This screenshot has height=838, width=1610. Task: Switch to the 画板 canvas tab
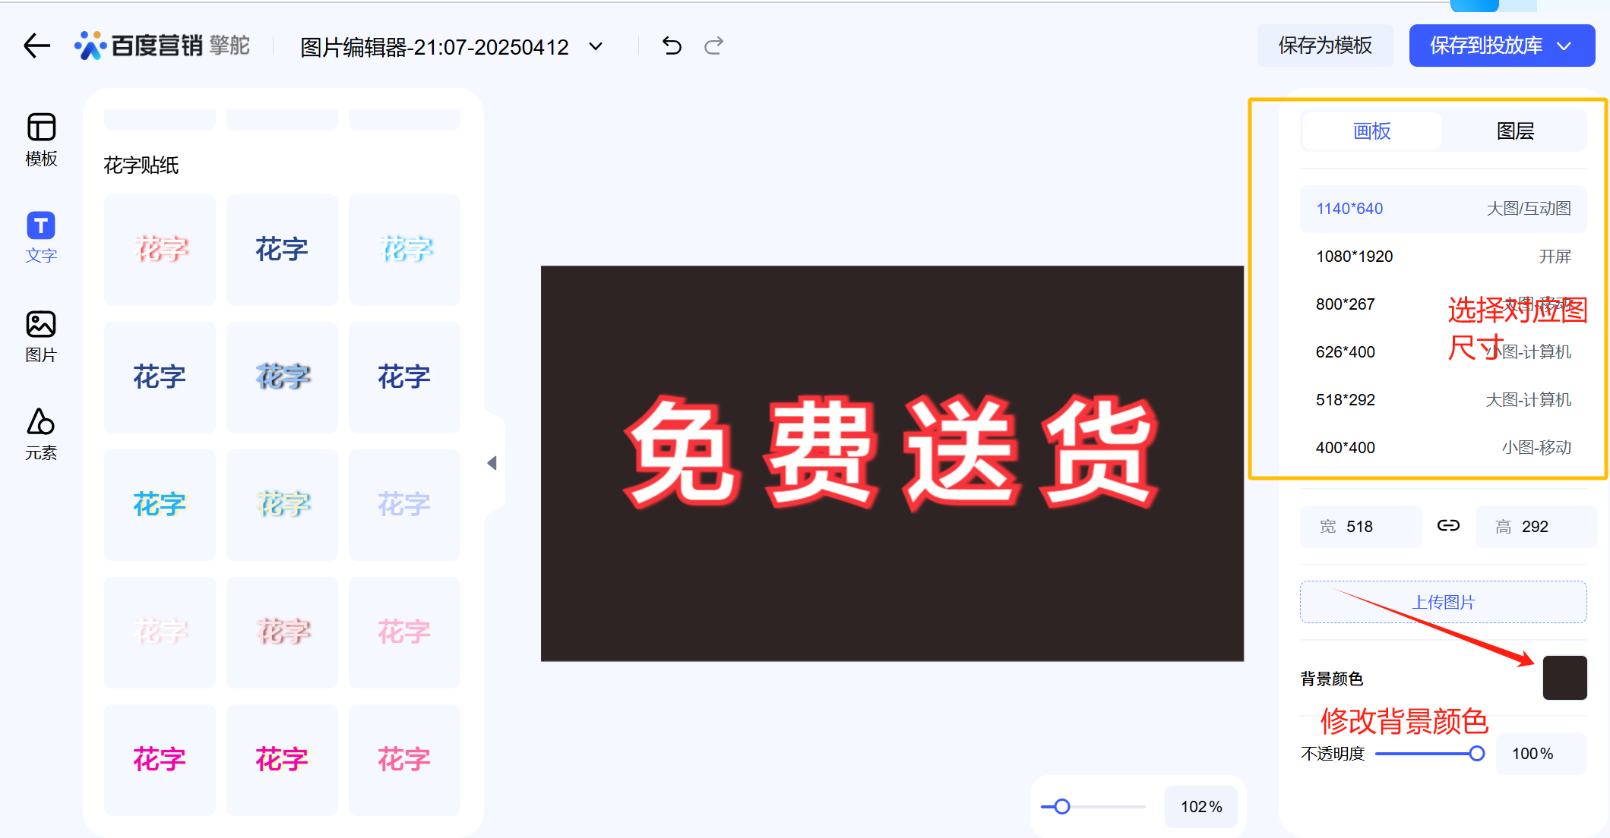(x=1371, y=131)
